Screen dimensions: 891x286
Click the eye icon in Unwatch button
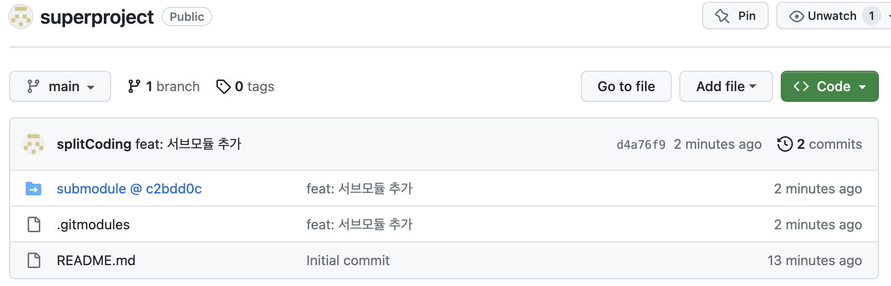(x=796, y=16)
